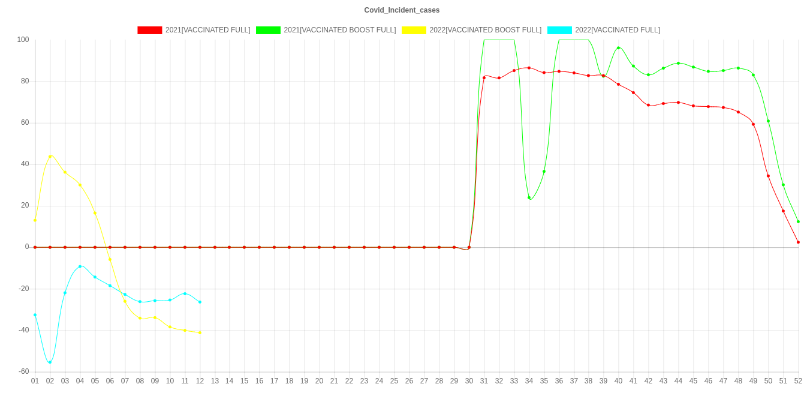Click the green peak data point at week 40
The width and height of the screenshot is (804, 402).
pyautogui.click(x=618, y=48)
